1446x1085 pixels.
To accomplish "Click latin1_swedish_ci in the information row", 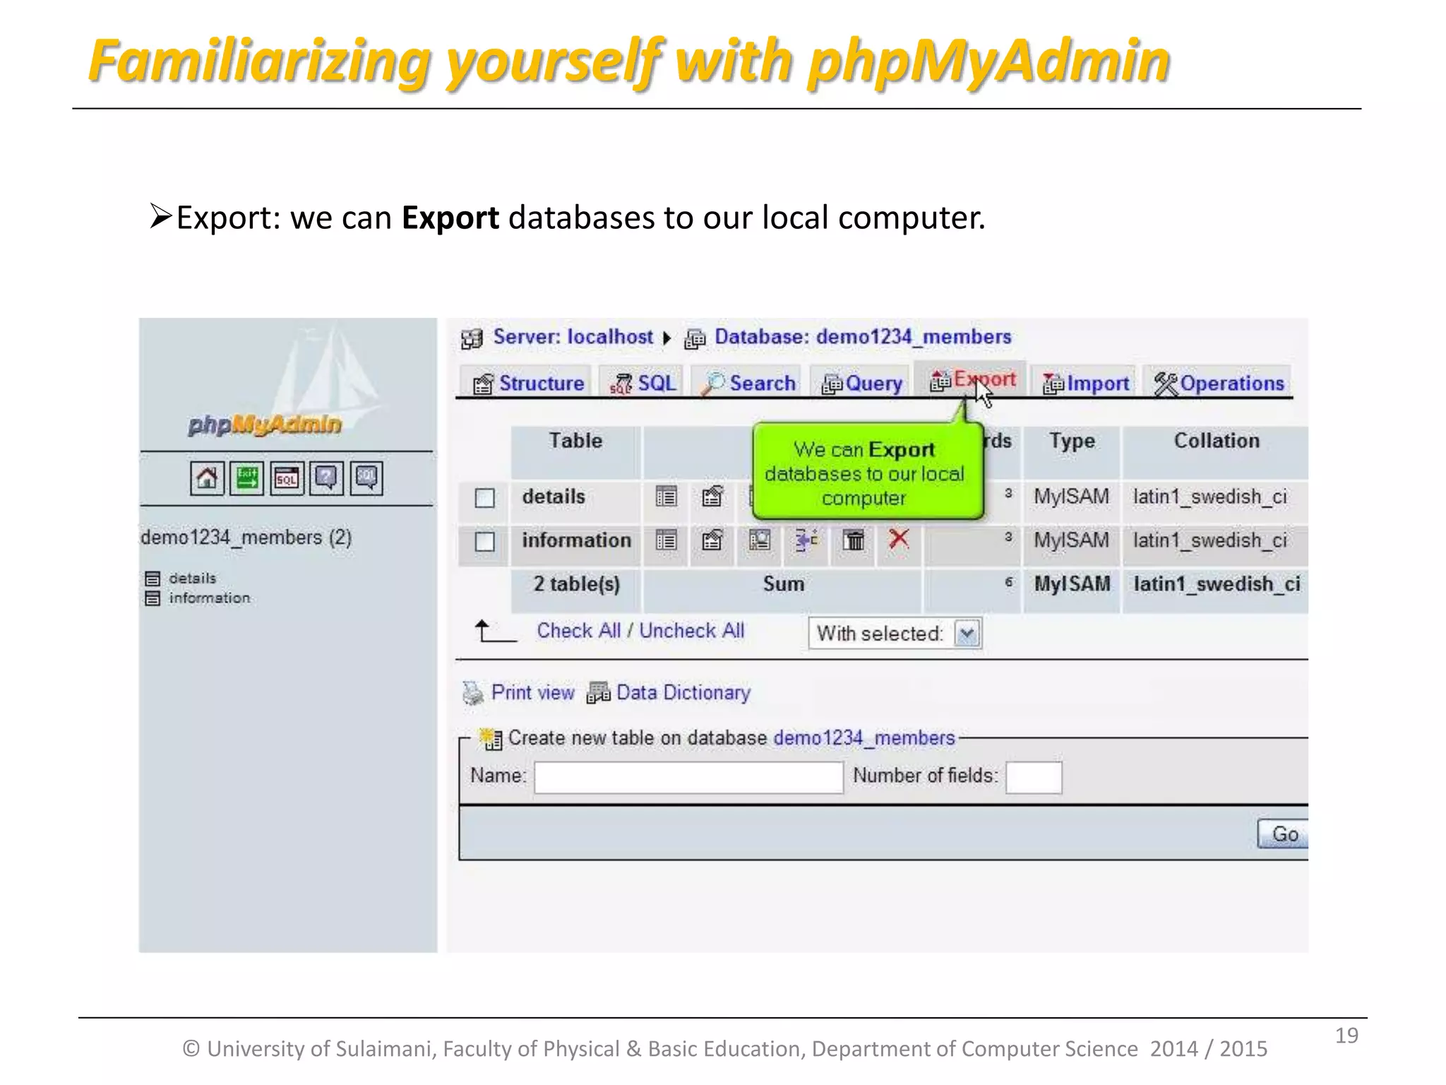I will pos(1210,540).
